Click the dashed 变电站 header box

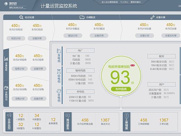pos(80,92)
